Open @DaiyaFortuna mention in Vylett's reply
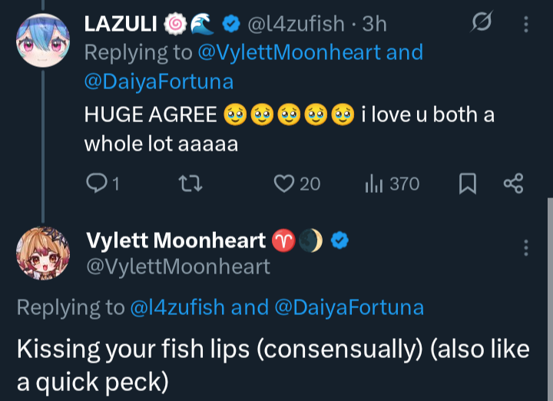 coord(349,307)
